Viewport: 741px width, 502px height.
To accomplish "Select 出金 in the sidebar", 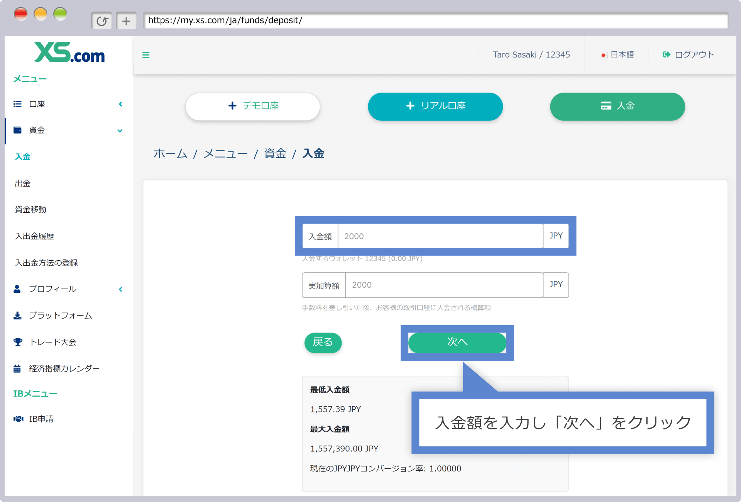I will tap(23, 183).
